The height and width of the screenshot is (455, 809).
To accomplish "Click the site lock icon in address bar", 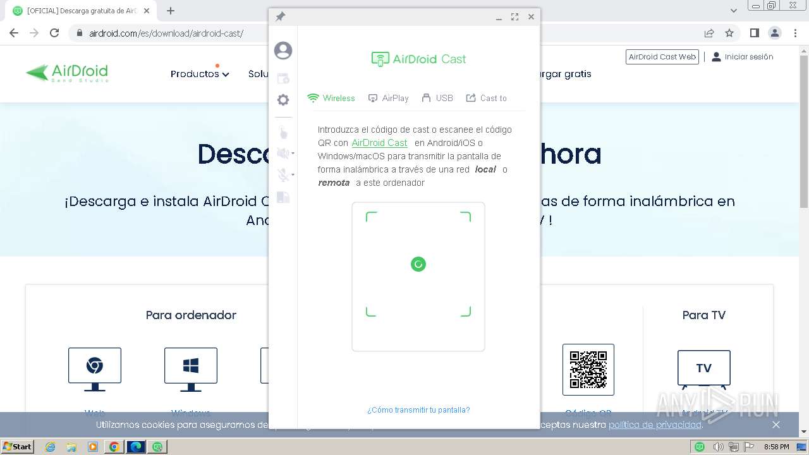I will click(79, 33).
